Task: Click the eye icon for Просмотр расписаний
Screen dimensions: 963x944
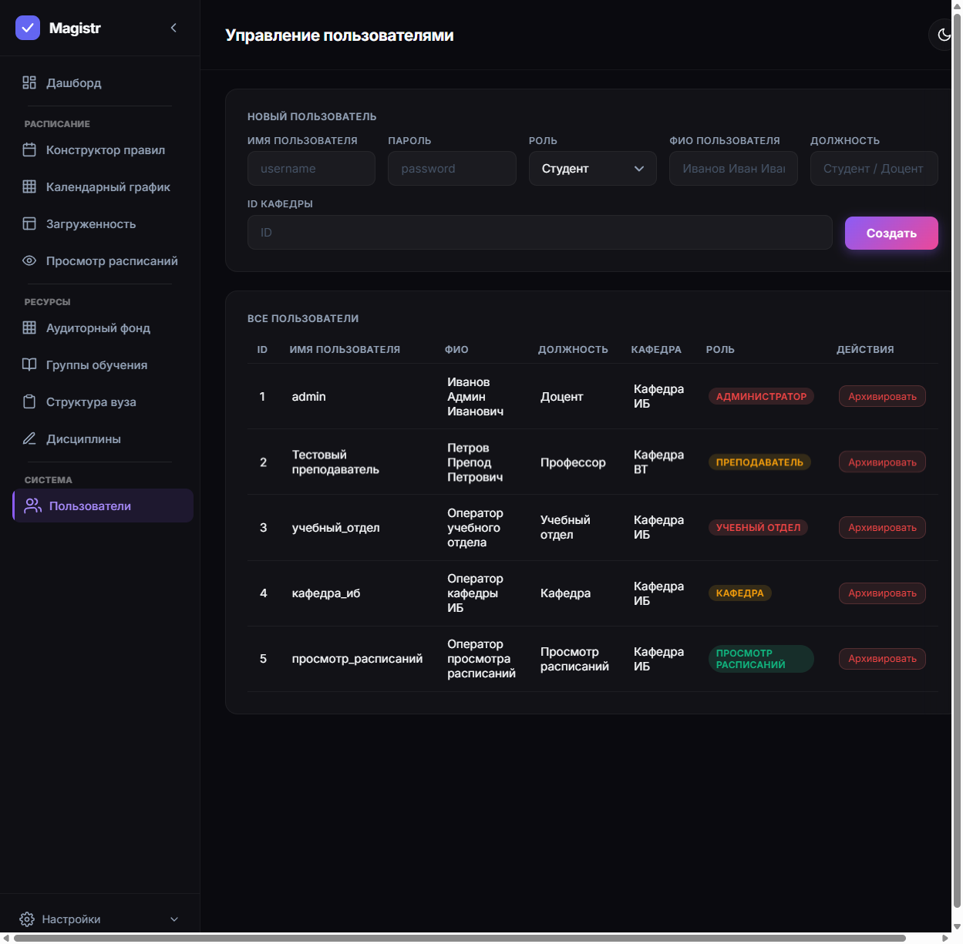Action: pyautogui.click(x=29, y=260)
